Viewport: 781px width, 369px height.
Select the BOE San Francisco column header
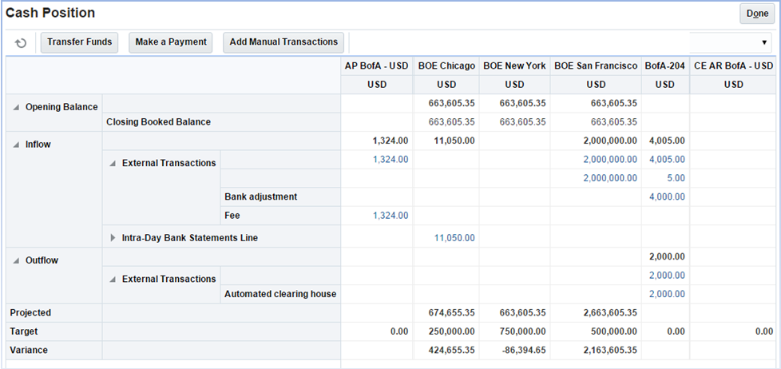(596, 65)
